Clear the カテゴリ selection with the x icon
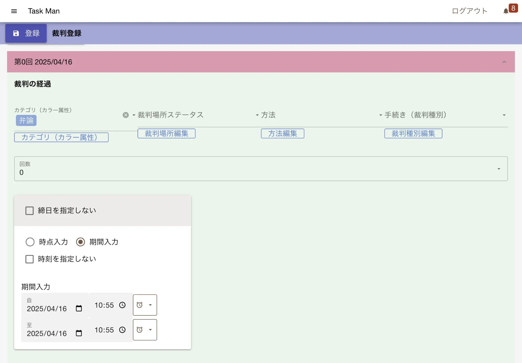The width and height of the screenshot is (522, 363). point(126,115)
